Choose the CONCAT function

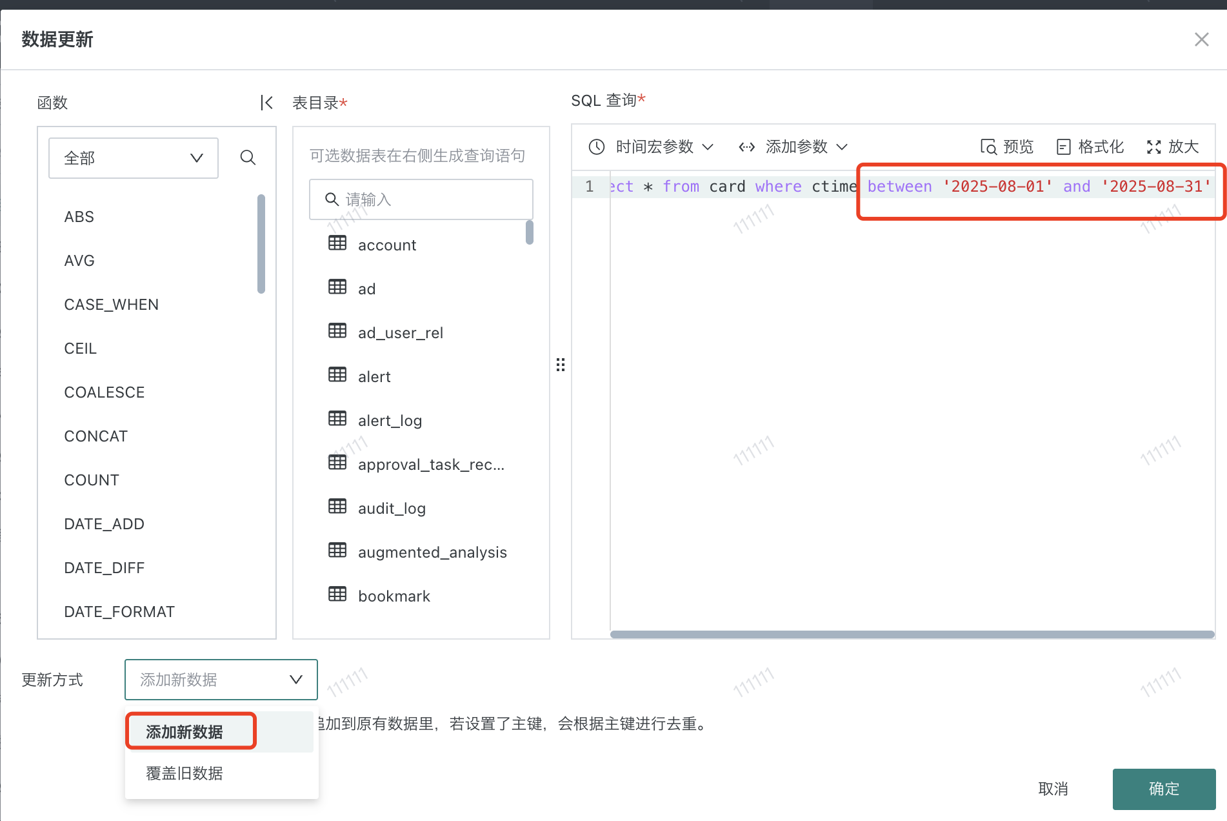pyautogui.click(x=96, y=436)
